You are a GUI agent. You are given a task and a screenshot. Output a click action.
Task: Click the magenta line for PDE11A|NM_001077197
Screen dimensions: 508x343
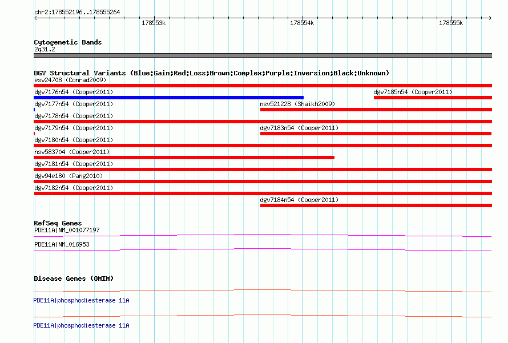pyautogui.click(x=263, y=235)
